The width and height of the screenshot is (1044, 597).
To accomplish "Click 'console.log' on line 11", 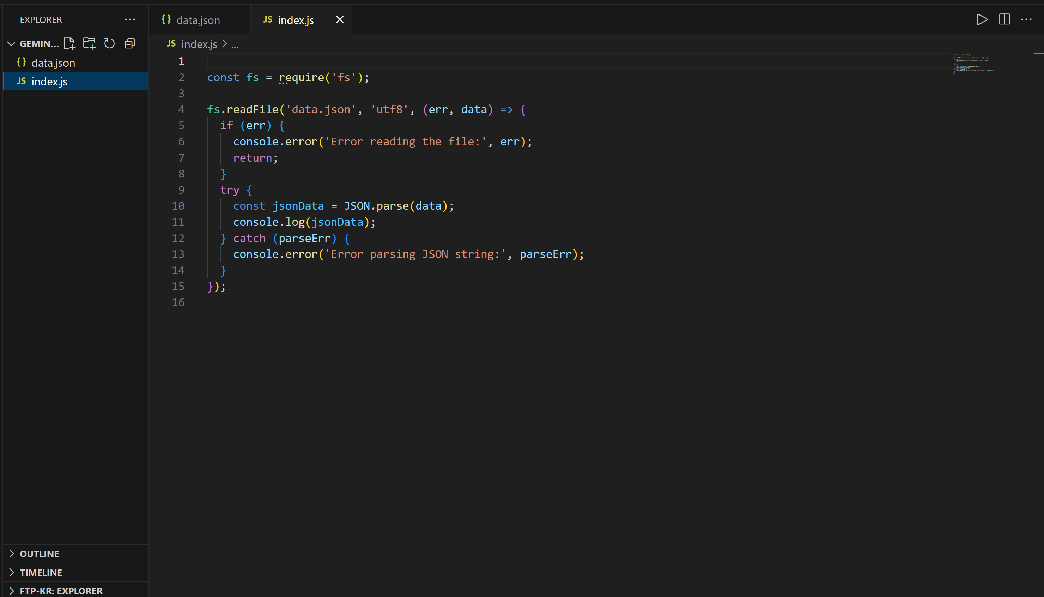I will (x=269, y=222).
